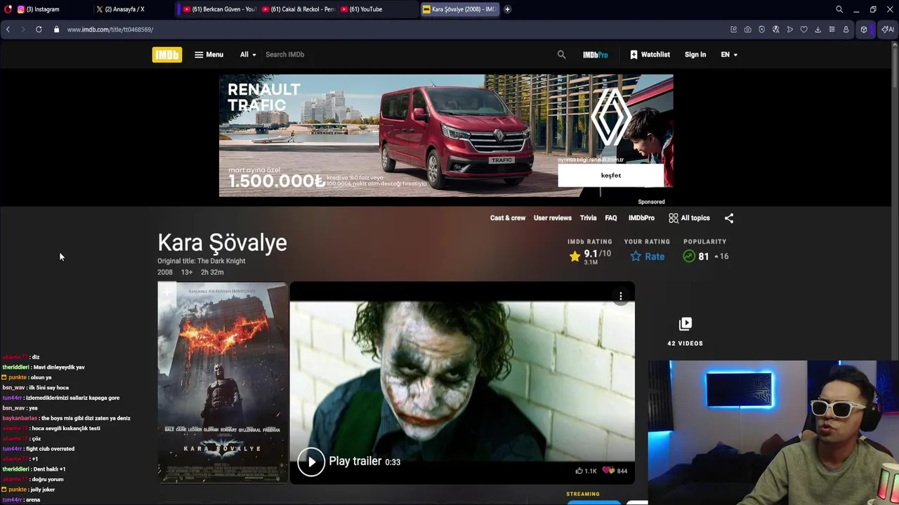Open the Kara Şövalye poster image
The width and height of the screenshot is (899, 505).
[x=223, y=382]
